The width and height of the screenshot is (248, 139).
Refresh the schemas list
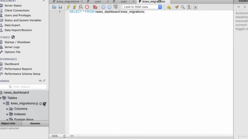40,81
